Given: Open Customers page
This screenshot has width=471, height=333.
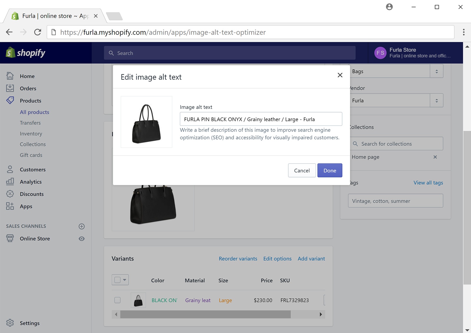Looking at the screenshot, I should tap(33, 169).
